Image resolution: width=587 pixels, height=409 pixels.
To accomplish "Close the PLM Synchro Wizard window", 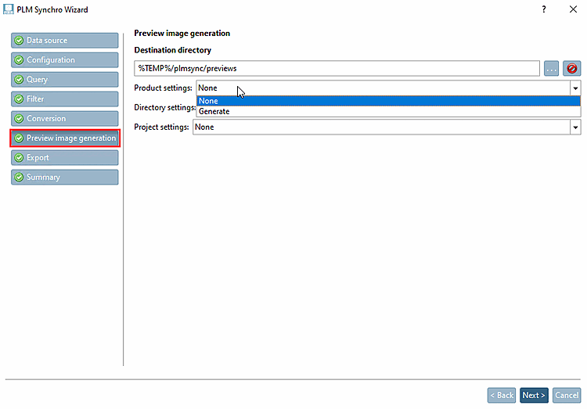I will (x=573, y=9).
